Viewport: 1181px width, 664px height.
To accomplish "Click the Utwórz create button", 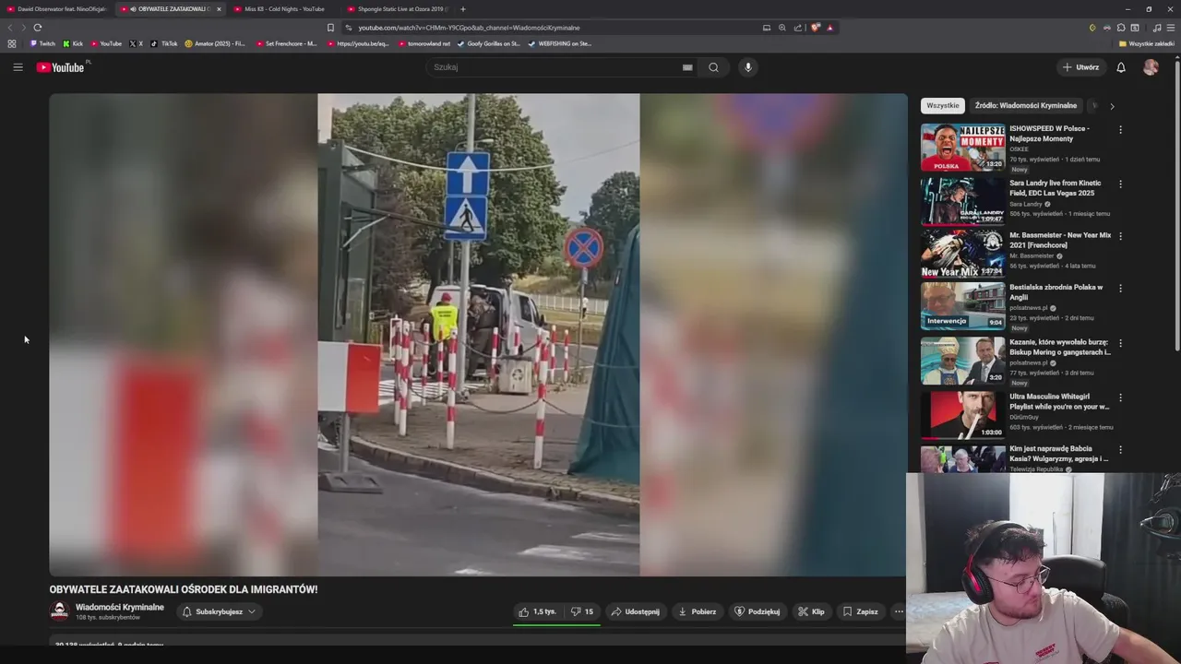I will point(1080,67).
